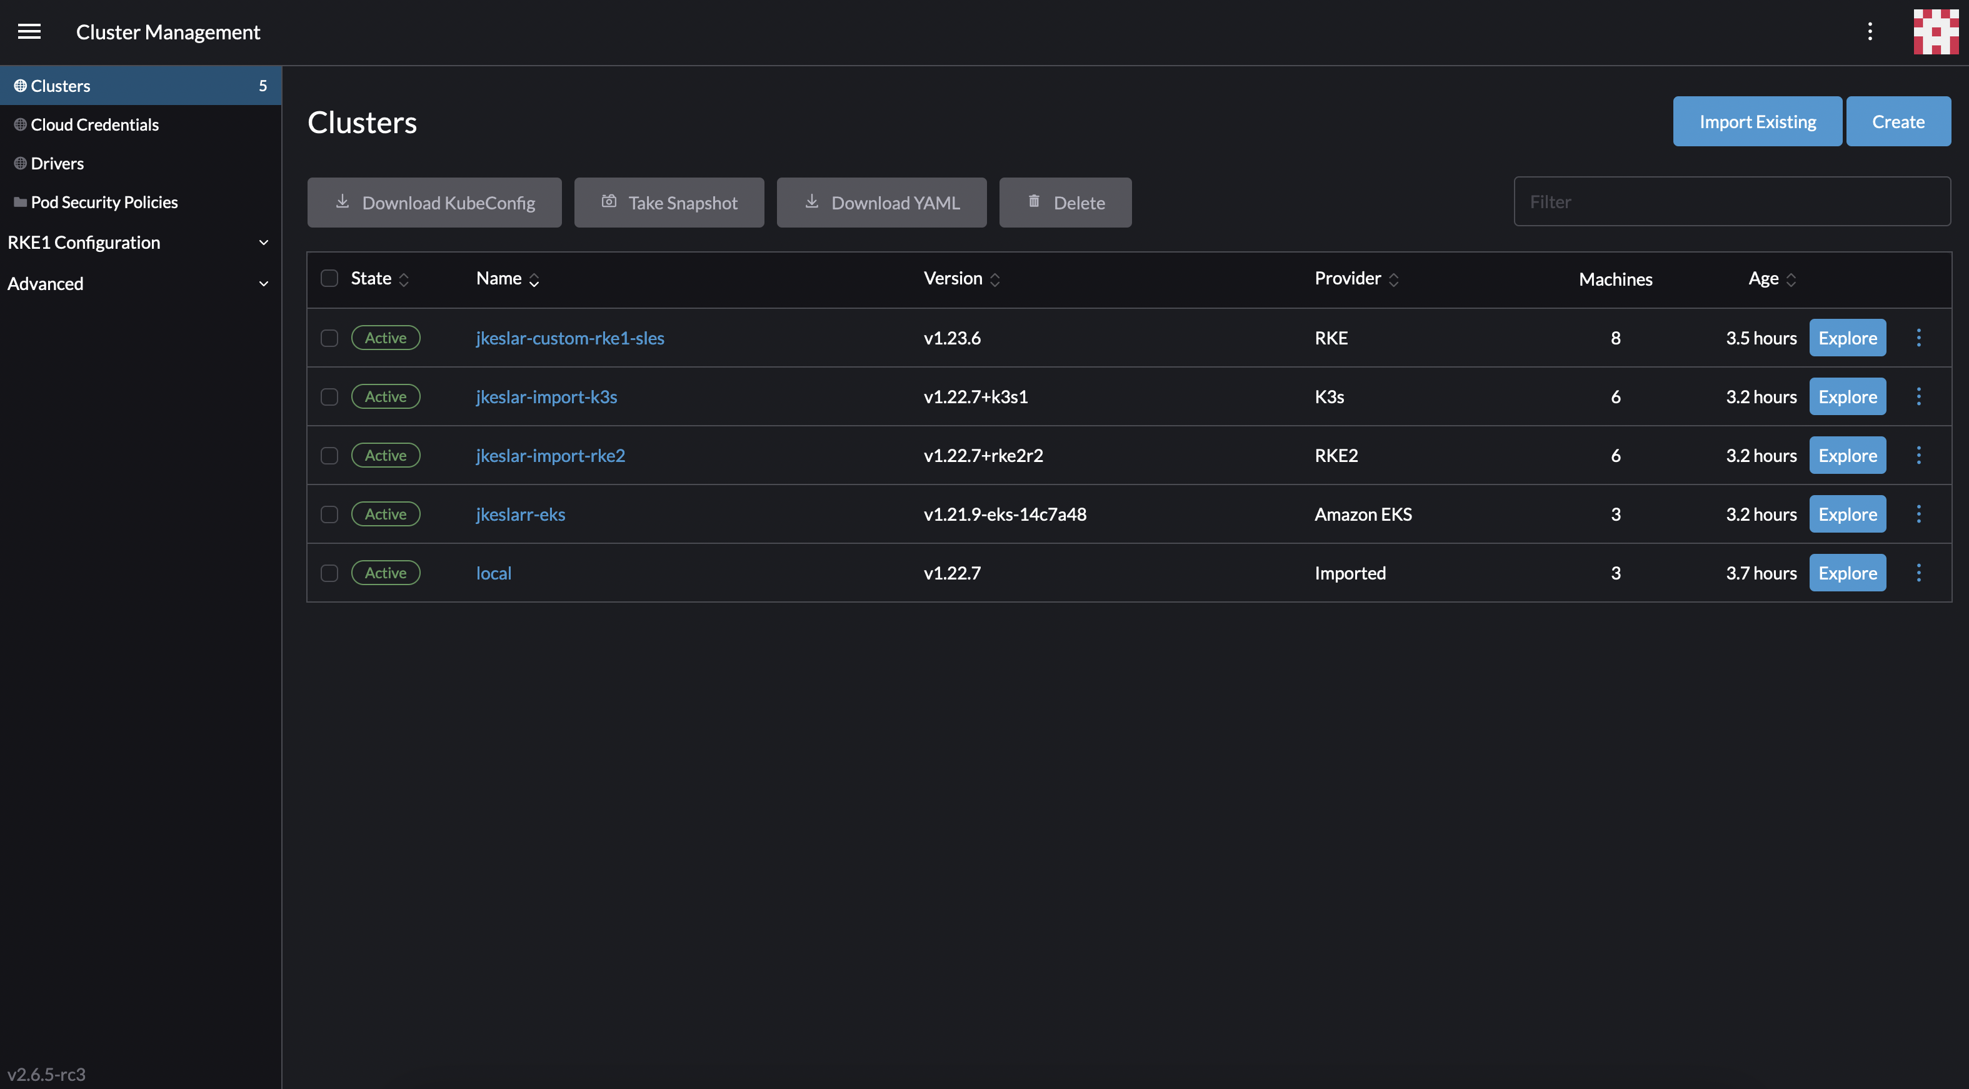Open the jkeslar-import-k3s cluster link
The image size is (1969, 1089).
pyautogui.click(x=546, y=396)
